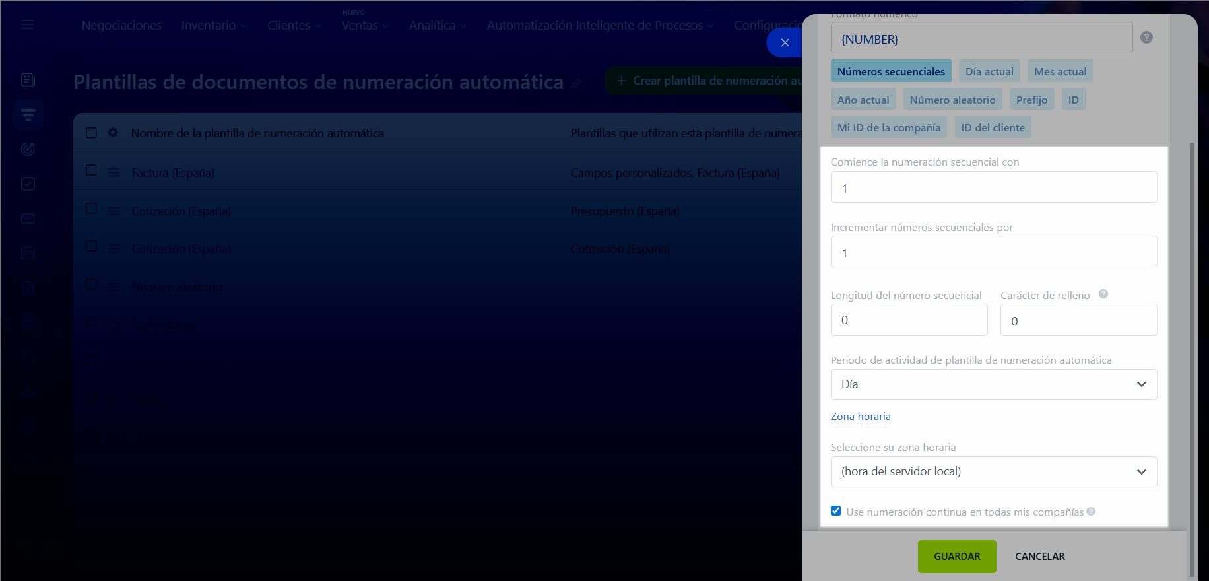This screenshot has height=581, width=1209.
Task: Open the Negociaciones menu item
Action: tap(121, 26)
